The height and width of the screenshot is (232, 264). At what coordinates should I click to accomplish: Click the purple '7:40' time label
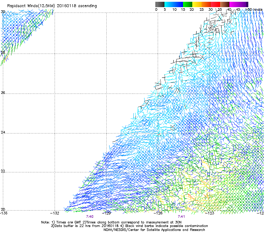coord(90,217)
